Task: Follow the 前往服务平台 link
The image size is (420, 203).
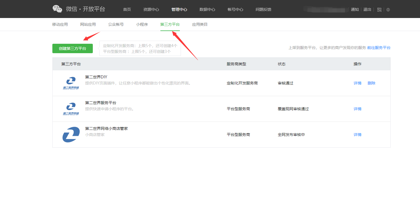Action: tap(379, 48)
